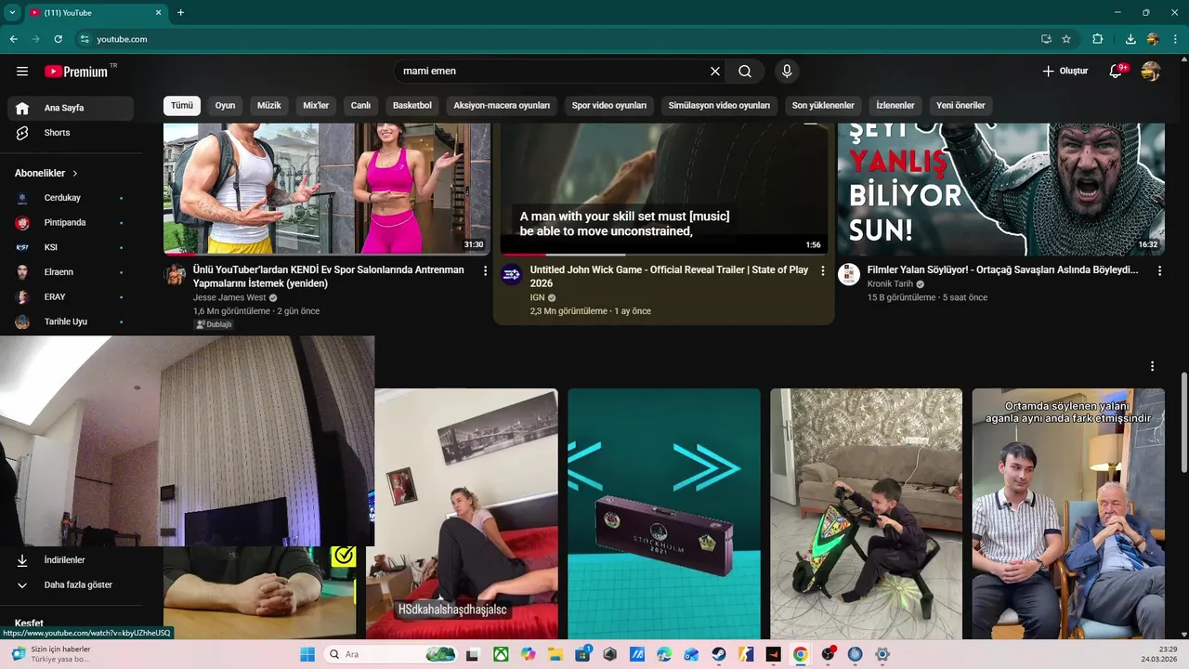Viewport: 1189px width, 669px height.
Task: Bookmark the page with the star icon
Action: pyautogui.click(x=1066, y=39)
